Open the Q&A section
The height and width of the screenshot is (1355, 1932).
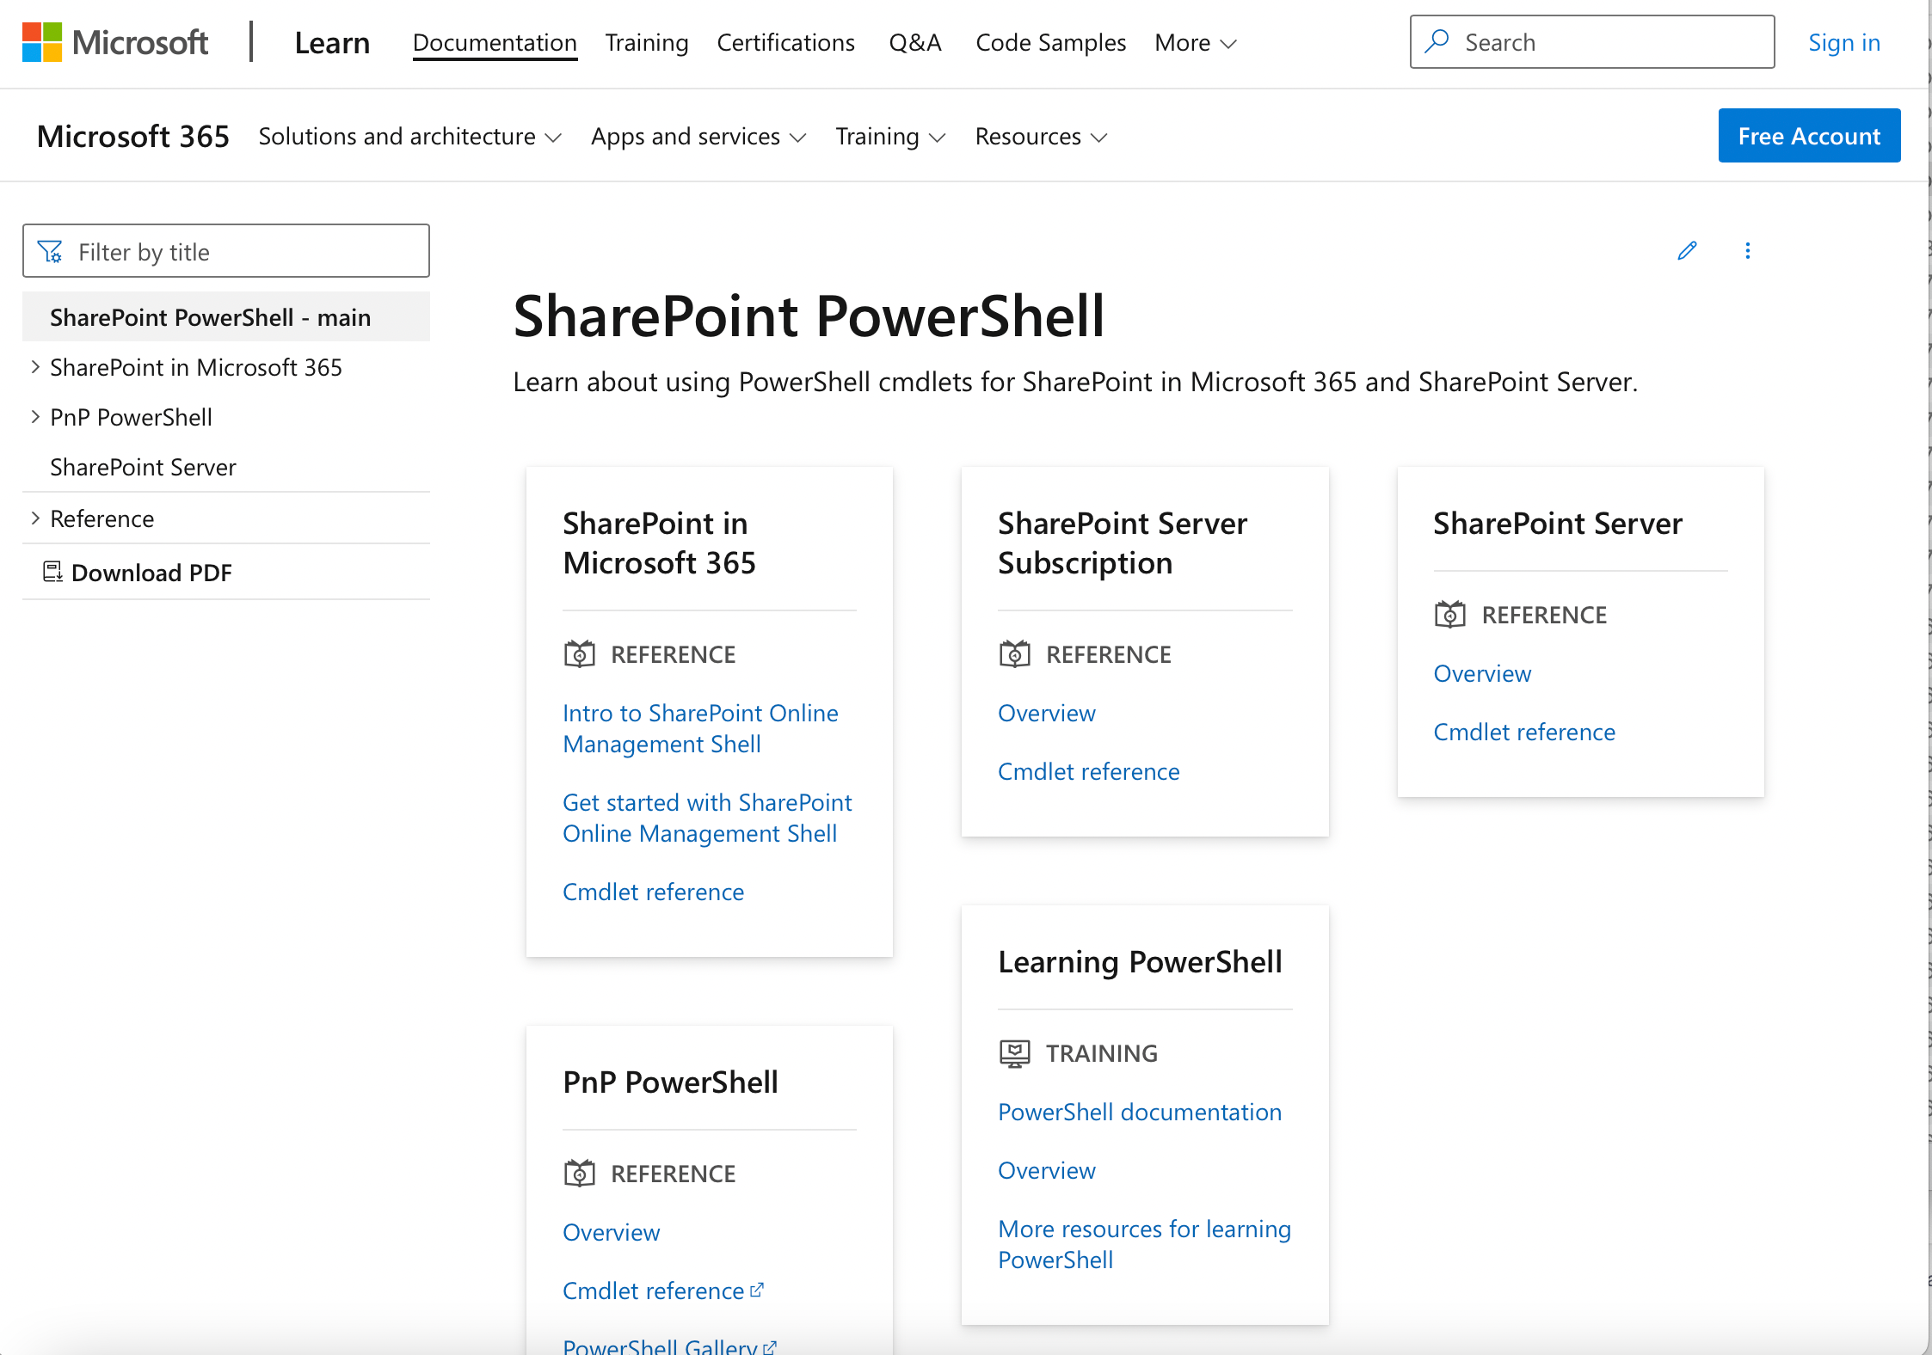915,43
